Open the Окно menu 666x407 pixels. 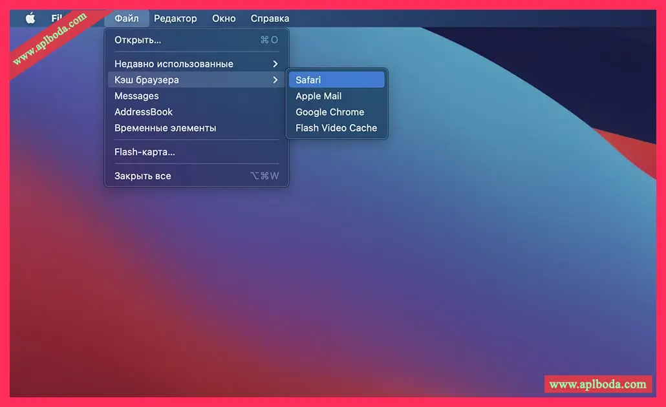(x=224, y=18)
